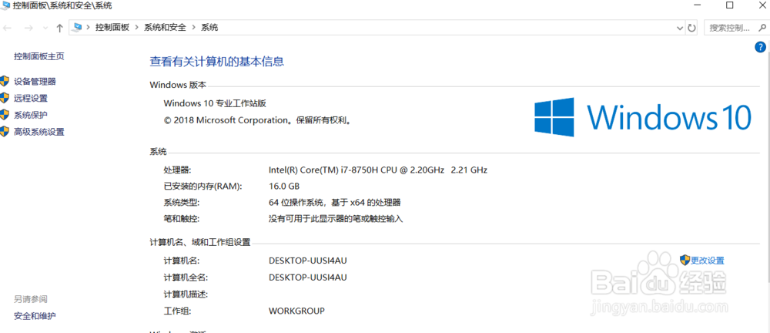770x333 pixels.
Task: Select 系统和安全 breadcrumb in address bar
Action: pyautogui.click(x=165, y=28)
